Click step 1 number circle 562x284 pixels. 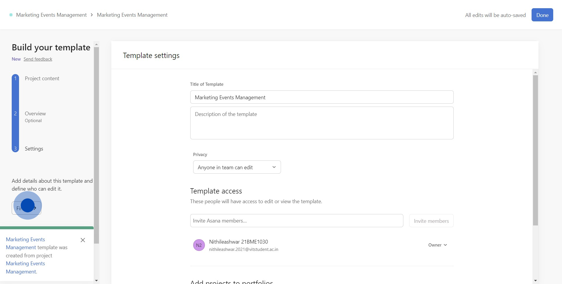(16, 78)
